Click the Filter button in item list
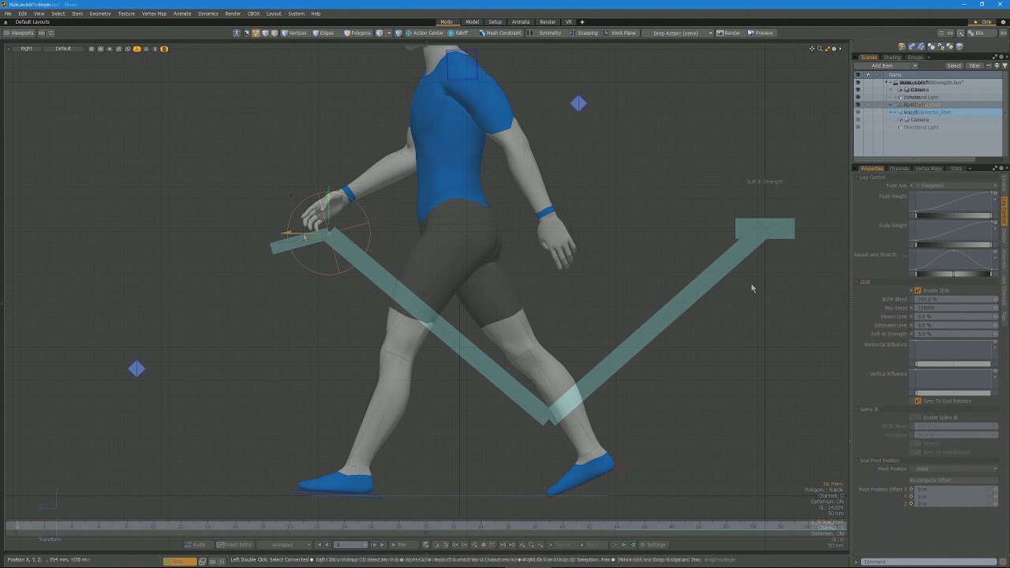This screenshot has height=568, width=1010. tap(974, 66)
